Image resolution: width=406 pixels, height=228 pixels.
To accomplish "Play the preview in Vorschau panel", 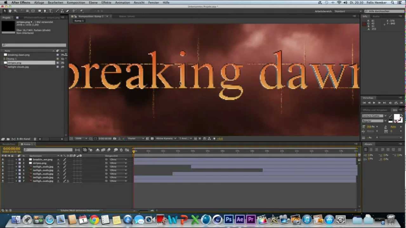I will click(x=374, y=103).
